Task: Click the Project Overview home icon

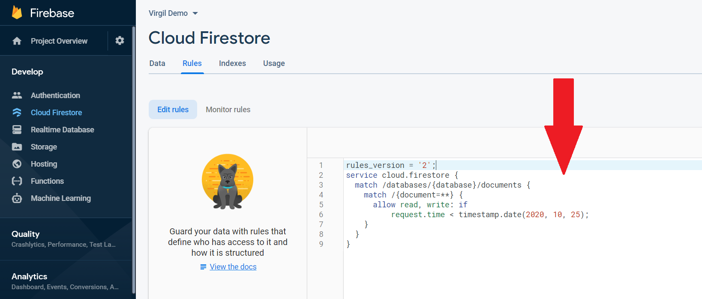Action: 17,41
